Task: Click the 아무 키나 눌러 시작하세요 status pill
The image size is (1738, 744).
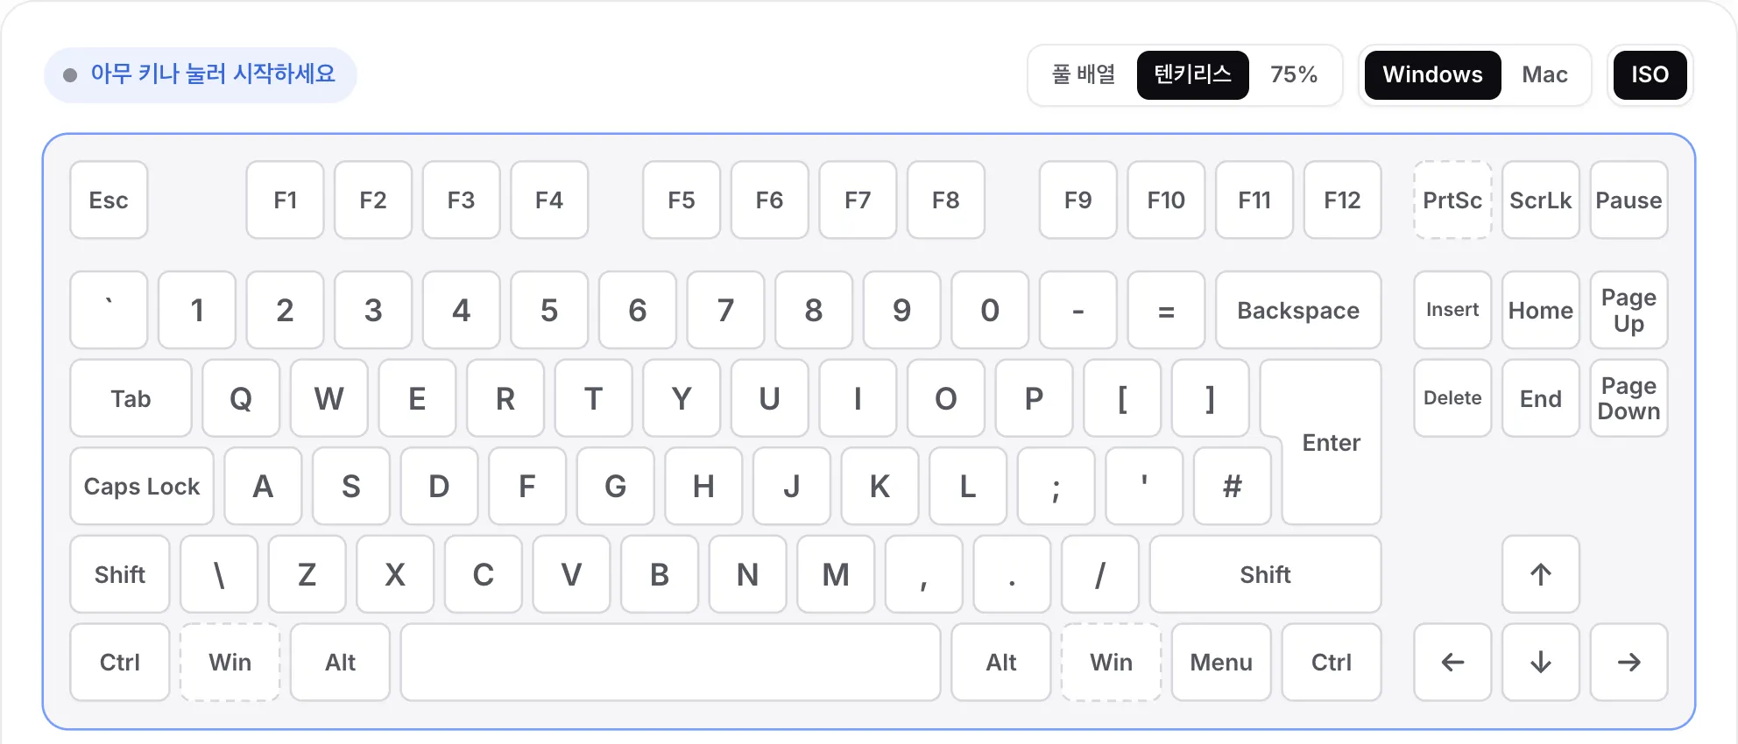Action: (x=201, y=74)
